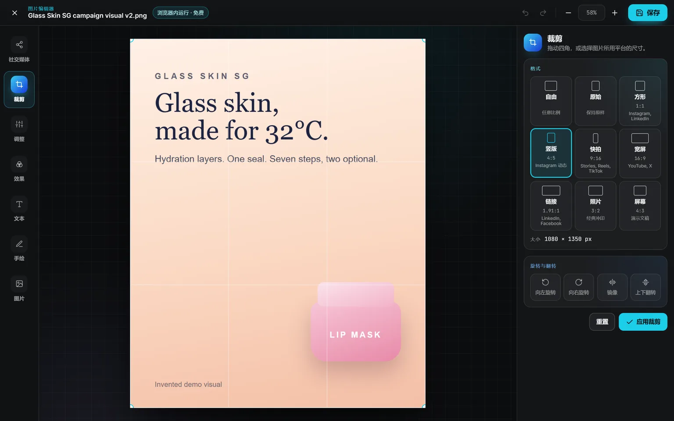Select the 手绘 freehand drawing tool
Screen dimensions: 674x421
(x=19, y=249)
